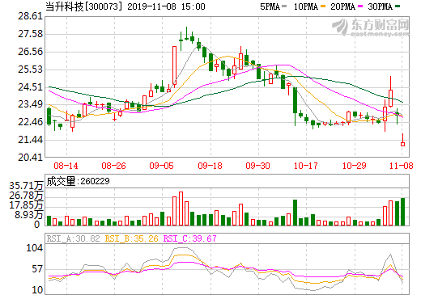Screen dimensions: 421x295
Task: Select the 09-18 date axis label
Action: tap(210, 166)
